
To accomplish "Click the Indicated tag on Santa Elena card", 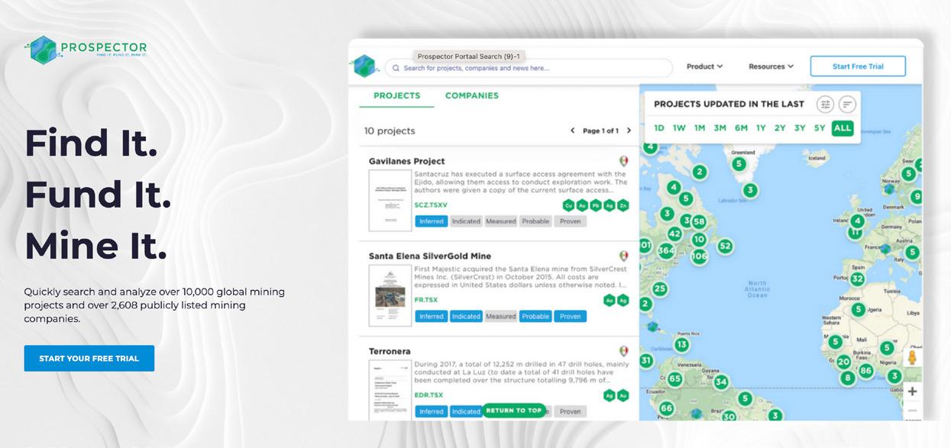I will pyautogui.click(x=466, y=316).
